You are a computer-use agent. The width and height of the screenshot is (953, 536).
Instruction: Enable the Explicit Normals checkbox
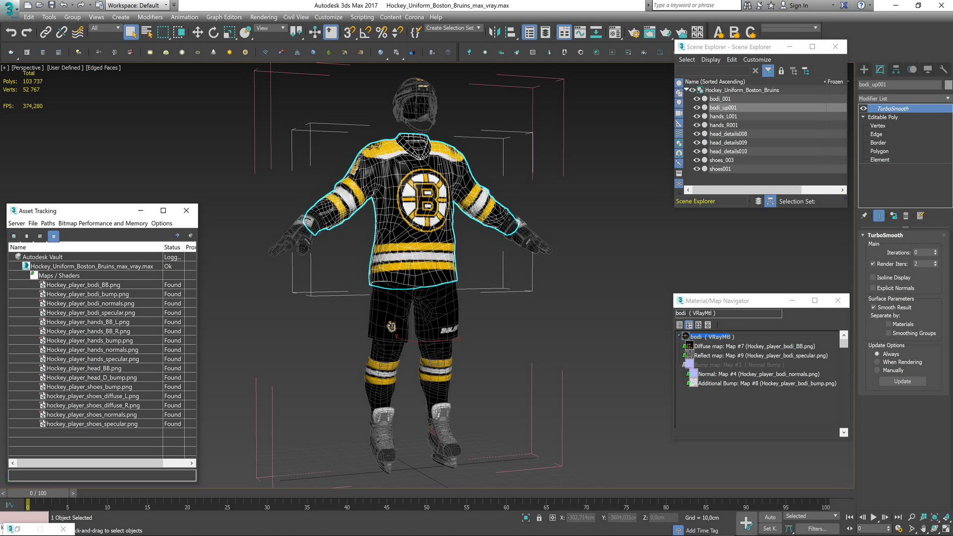[873, 288]
